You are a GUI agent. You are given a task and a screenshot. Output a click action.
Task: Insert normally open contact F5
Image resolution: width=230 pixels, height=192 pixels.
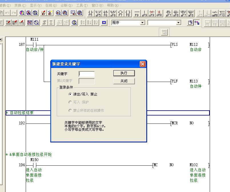[91, 13]
